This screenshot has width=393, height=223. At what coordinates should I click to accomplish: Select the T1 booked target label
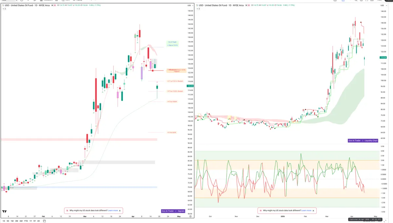[x=175, y=81]
